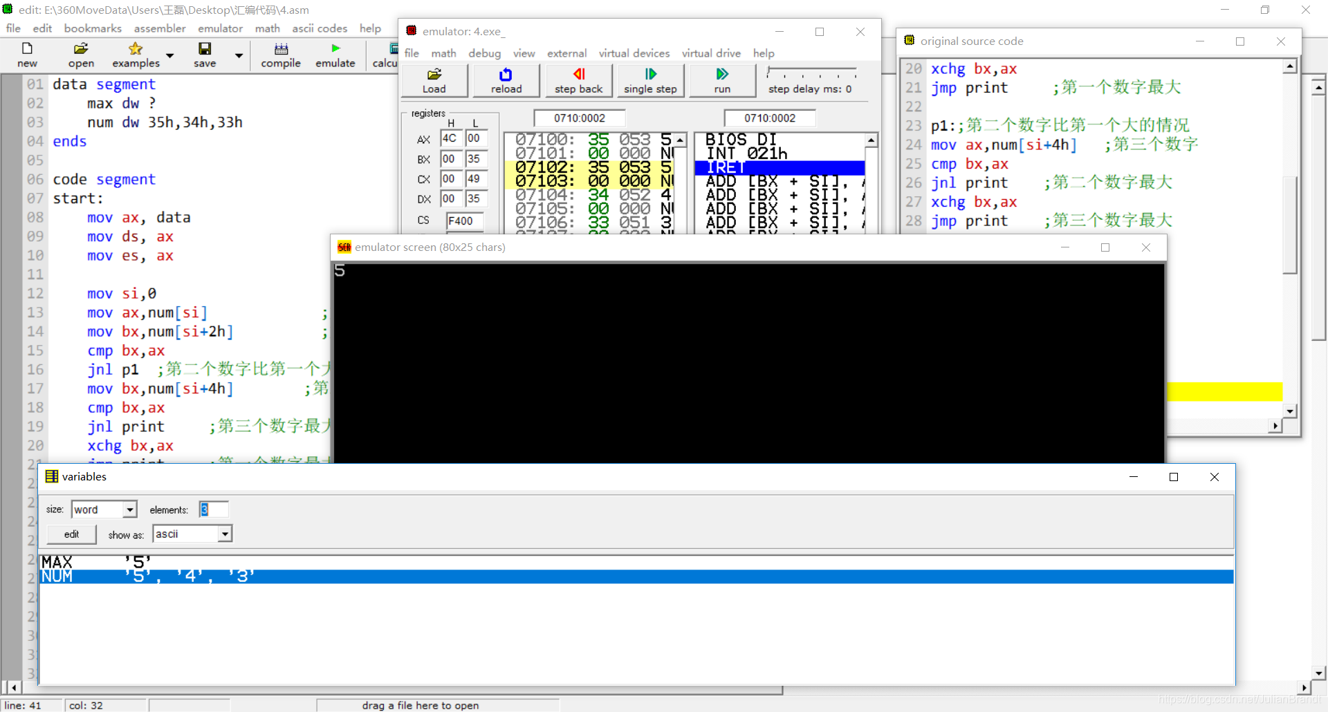Open the editor help menu
The image size is (1328, 712).
point(370,28)
